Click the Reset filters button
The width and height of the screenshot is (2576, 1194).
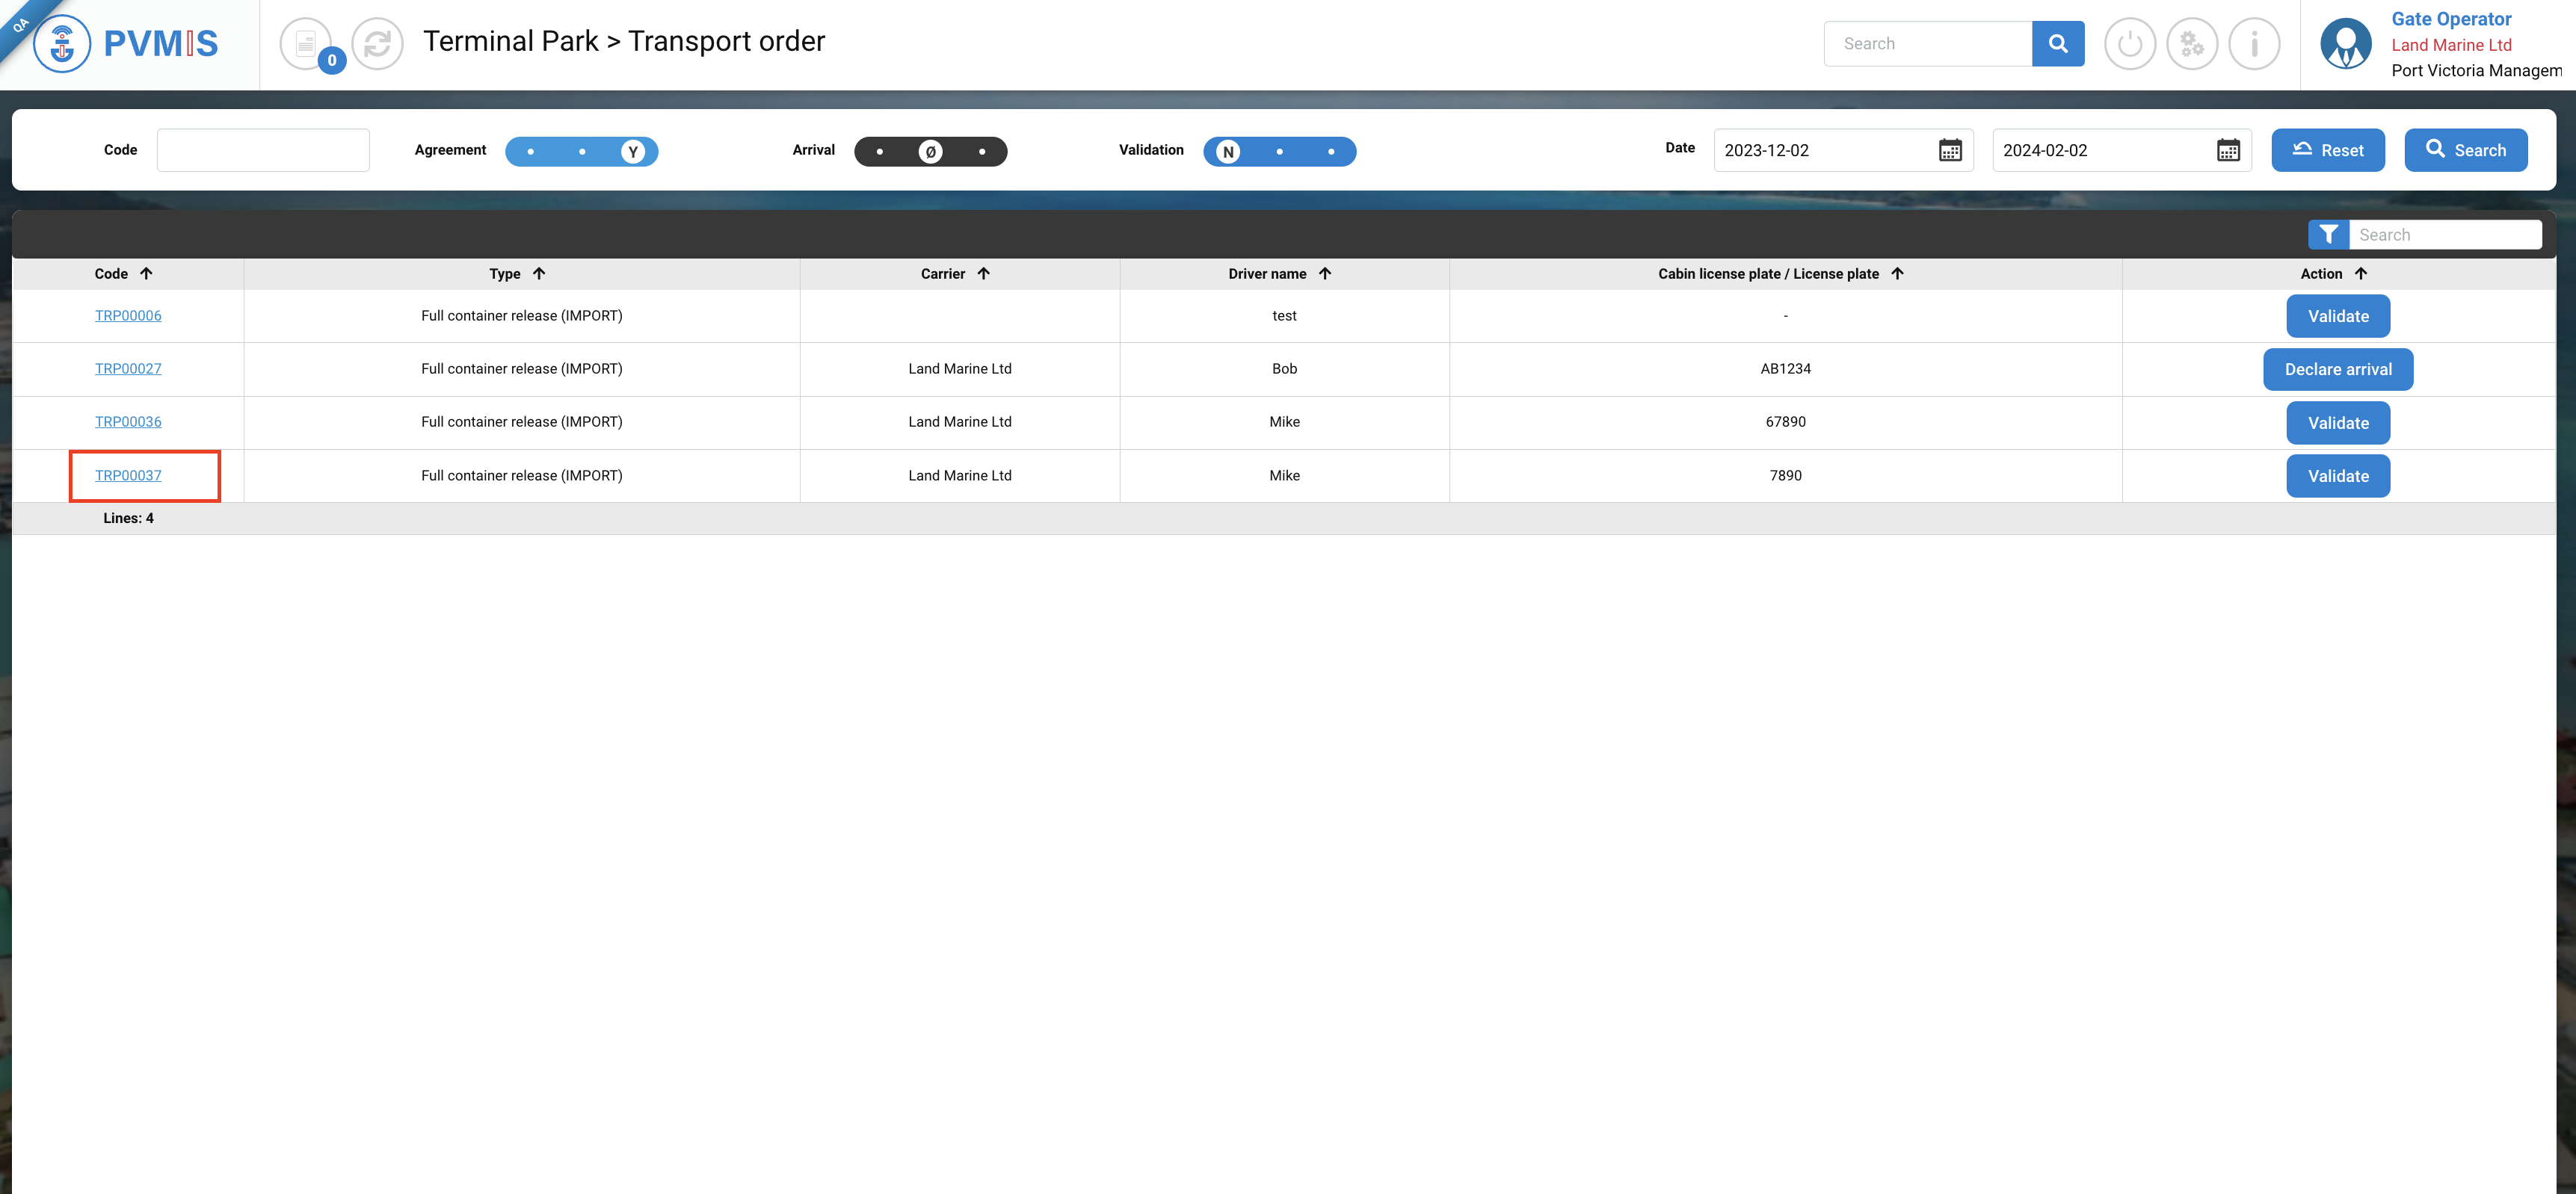point(2327,150)
